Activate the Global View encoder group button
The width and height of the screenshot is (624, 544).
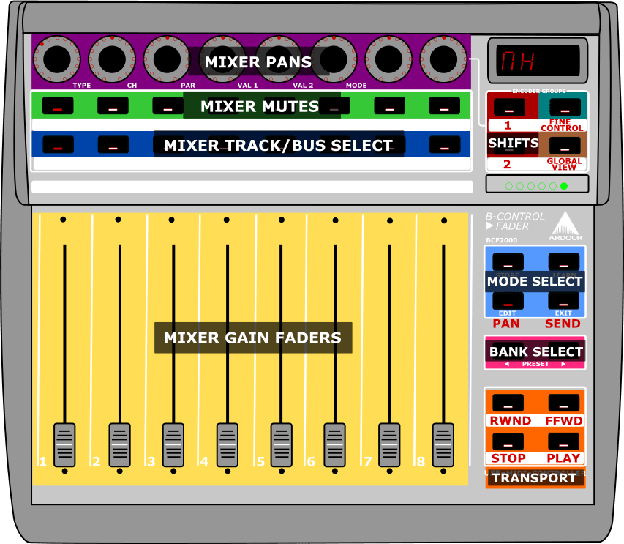[x=565, y=146]
